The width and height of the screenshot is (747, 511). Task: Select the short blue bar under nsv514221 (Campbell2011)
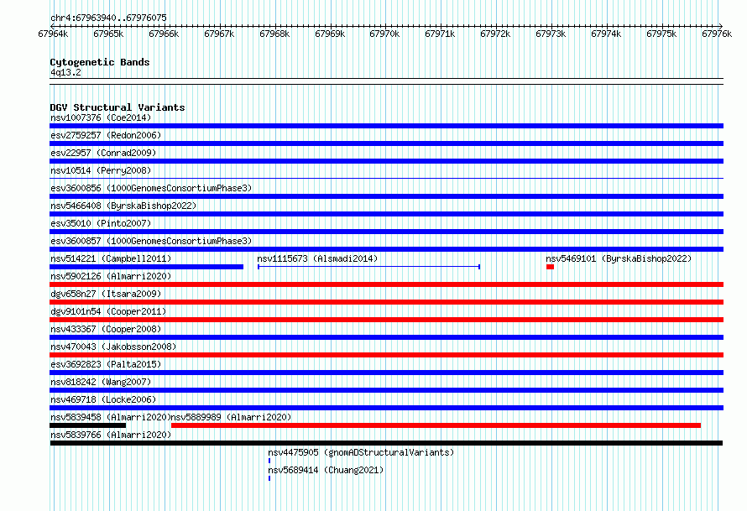pos(146,267)
